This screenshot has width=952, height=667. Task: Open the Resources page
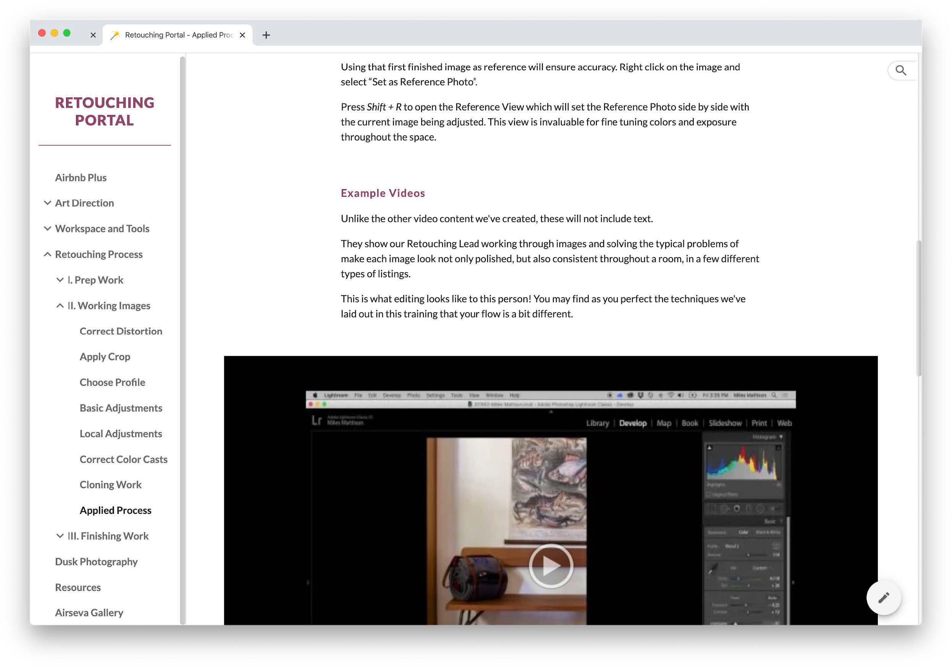pyautogui.click(x=78, y=588)
